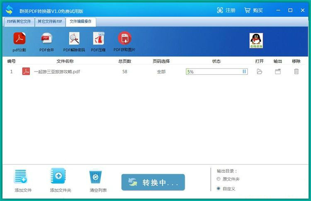Switch to the 其它文件转PDF tab
The height and width of the screenshot is (201, 311).
(50, 22)
